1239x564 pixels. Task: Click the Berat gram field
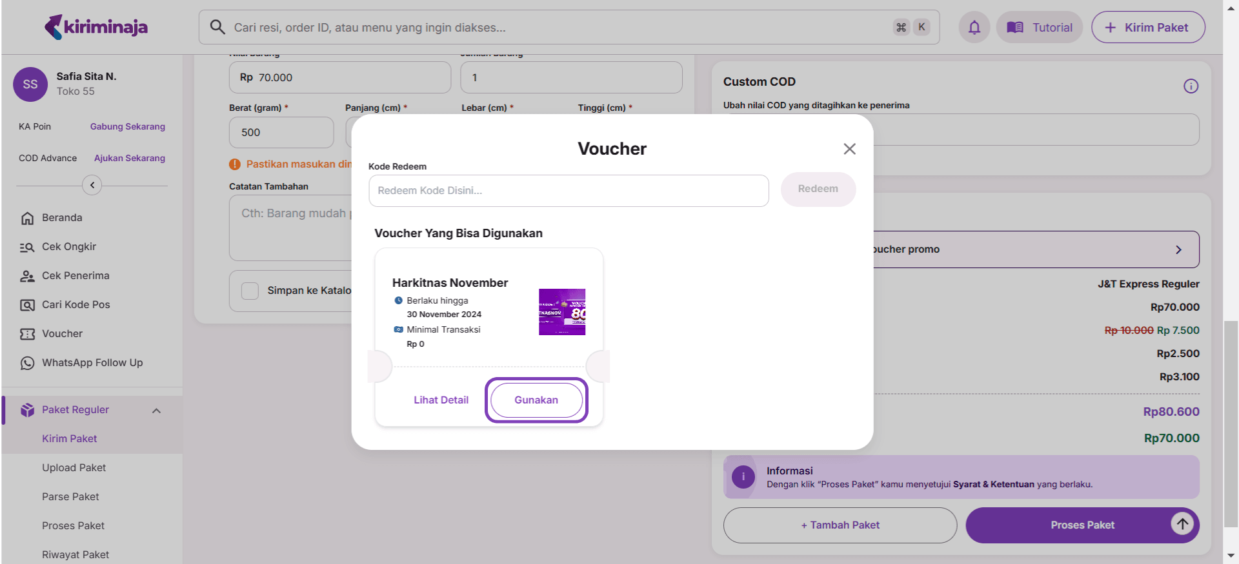[281, 132]
